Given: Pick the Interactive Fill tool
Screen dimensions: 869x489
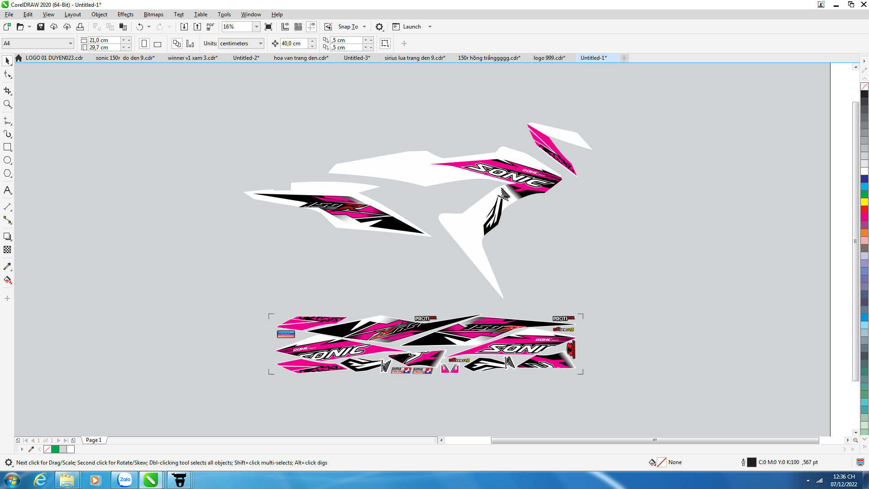Looking at the screenshot, I should pos(7,280).
